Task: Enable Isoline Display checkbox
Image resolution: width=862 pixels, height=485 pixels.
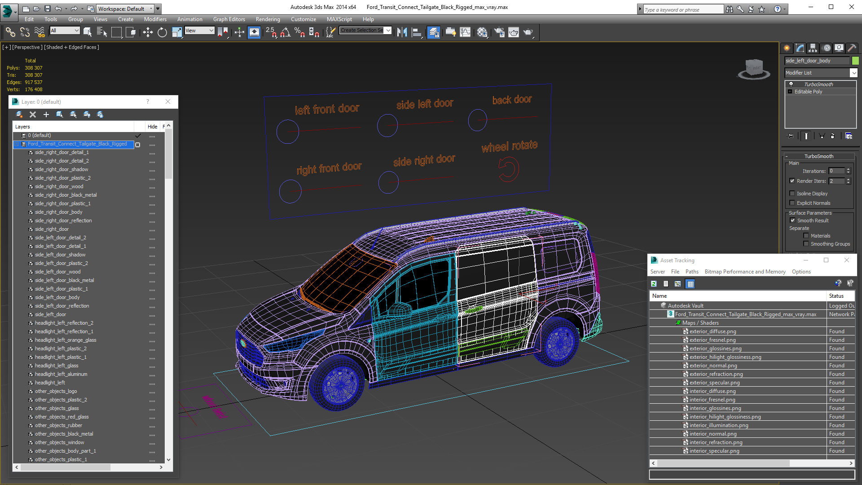Action: (792, 194)
